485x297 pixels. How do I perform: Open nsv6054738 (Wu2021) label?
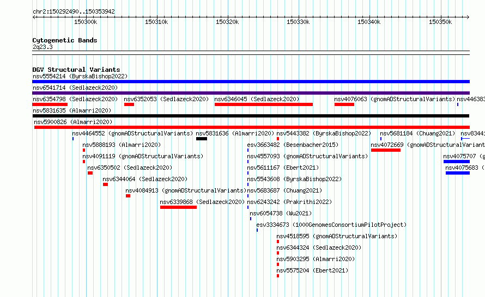(x=281, y=213)
